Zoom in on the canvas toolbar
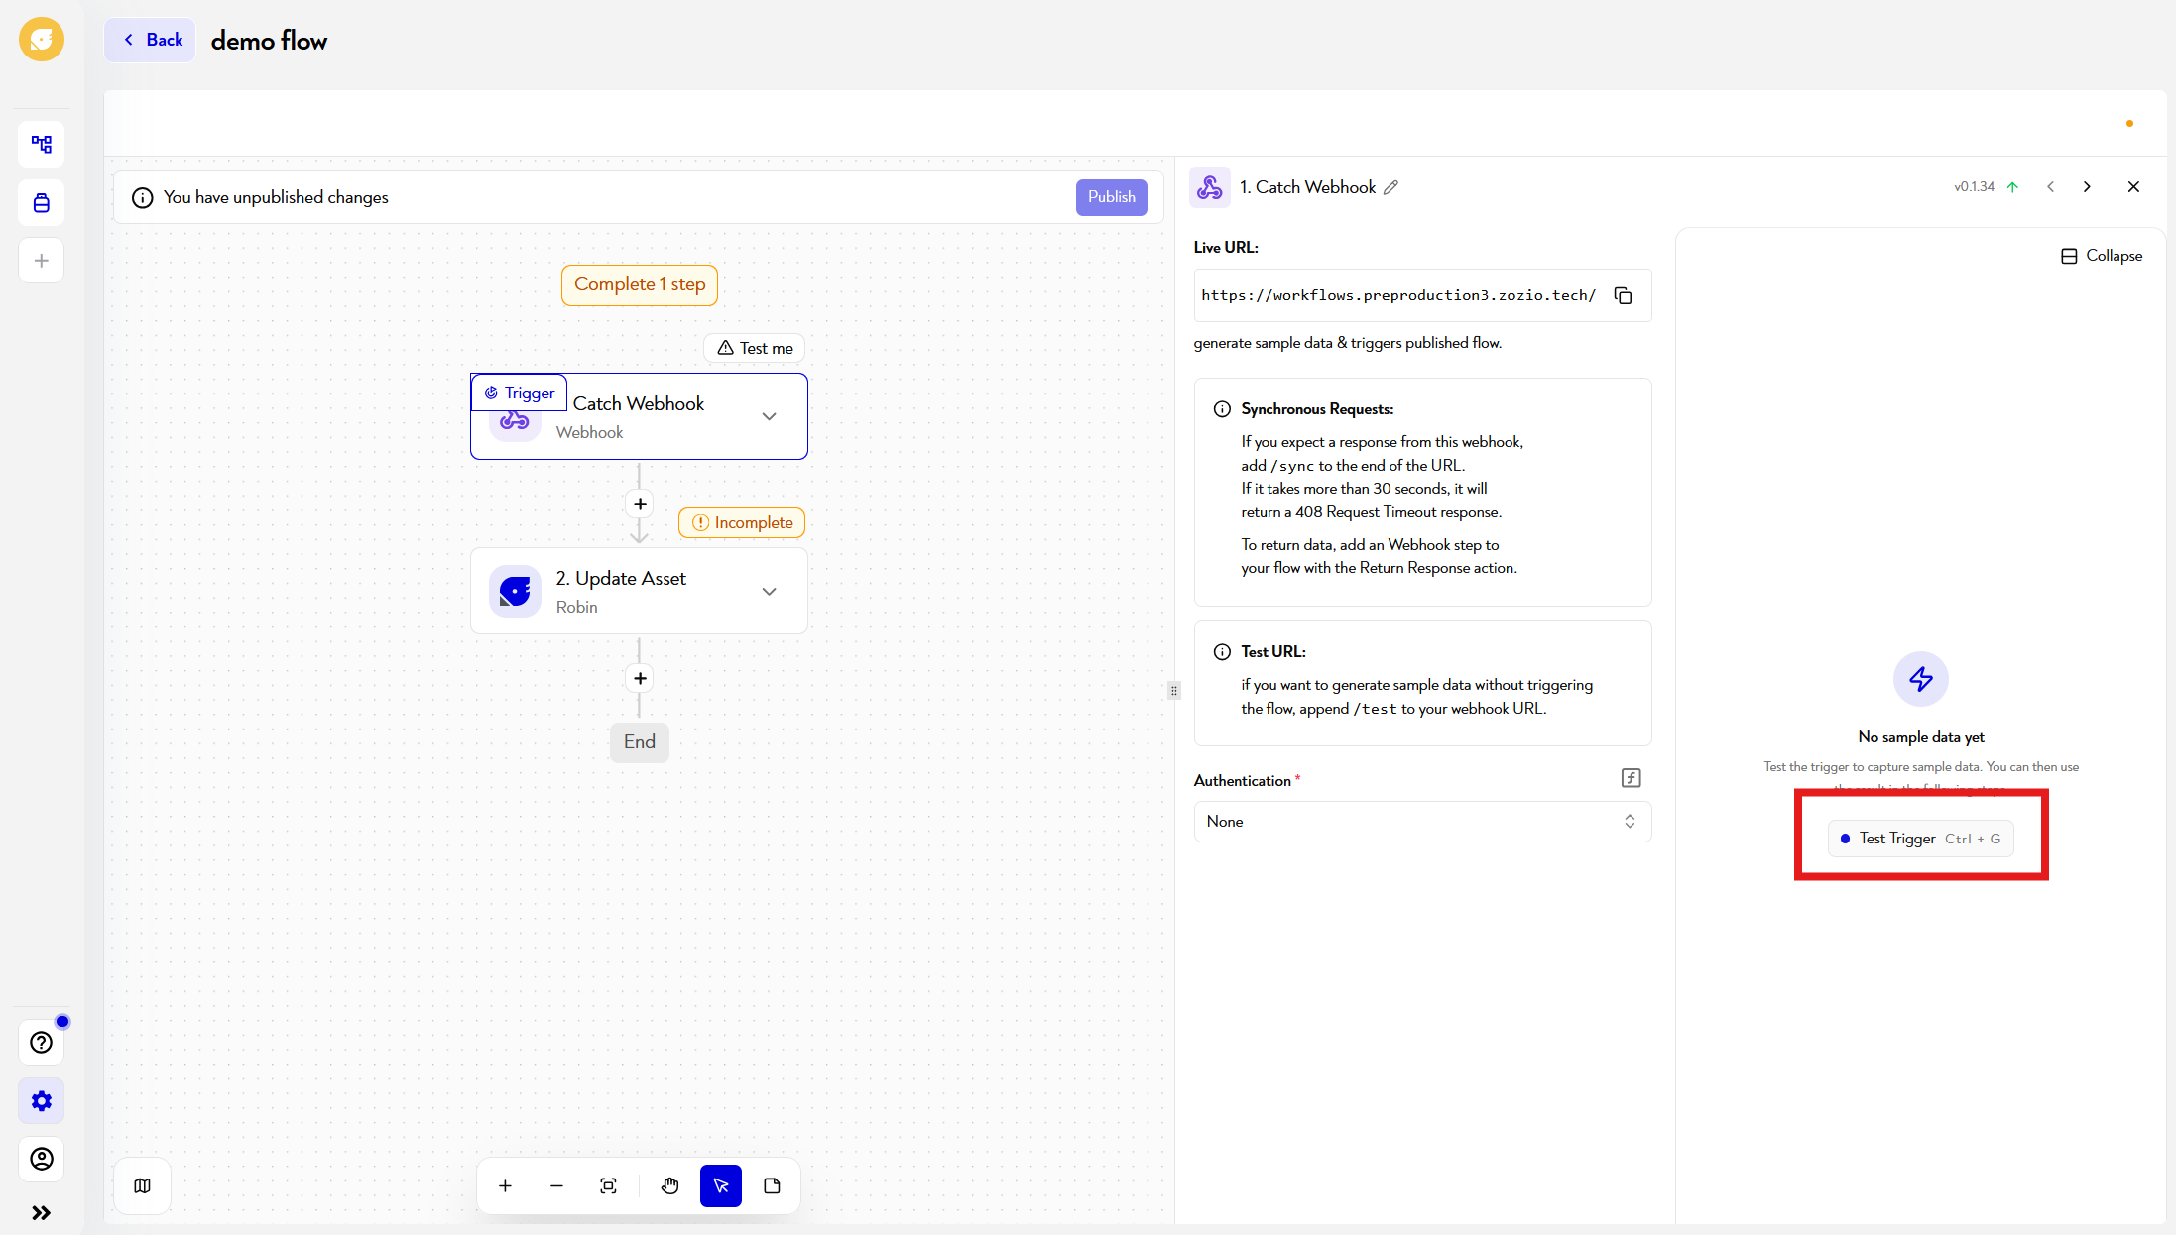This screenshot has height=1235, width=2176. (x=505, y=1186)
